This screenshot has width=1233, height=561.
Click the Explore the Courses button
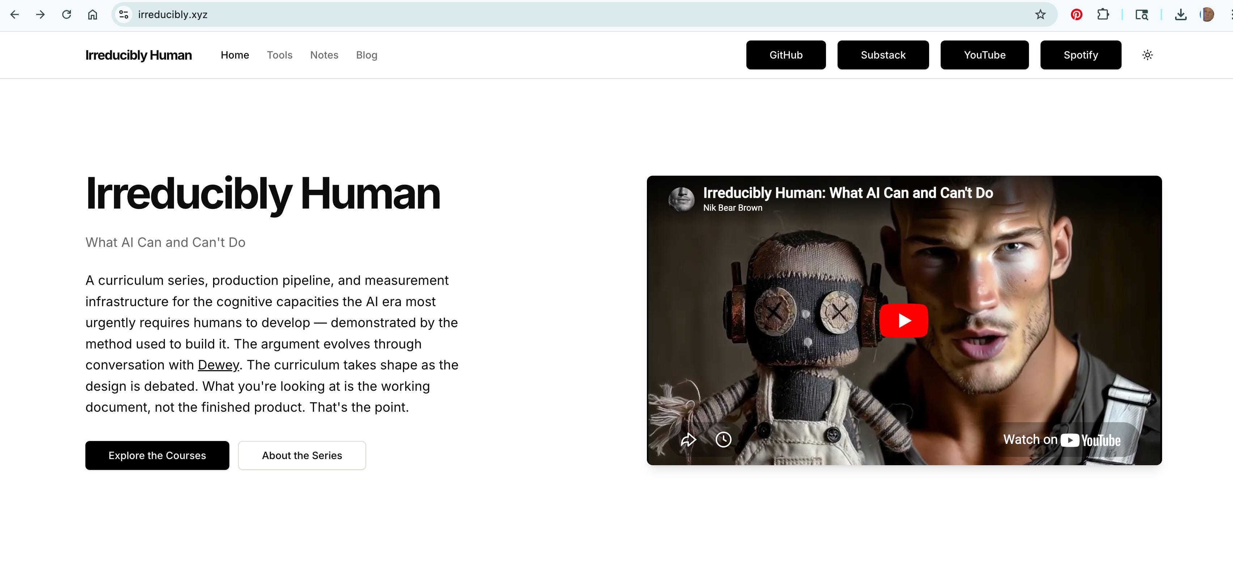157,455
